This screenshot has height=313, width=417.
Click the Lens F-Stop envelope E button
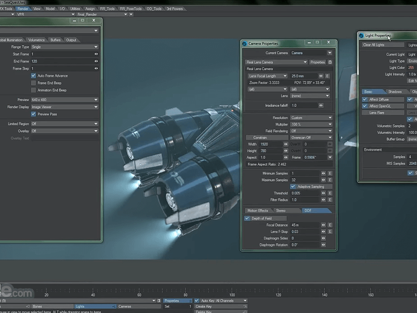[x=330, y=231]
